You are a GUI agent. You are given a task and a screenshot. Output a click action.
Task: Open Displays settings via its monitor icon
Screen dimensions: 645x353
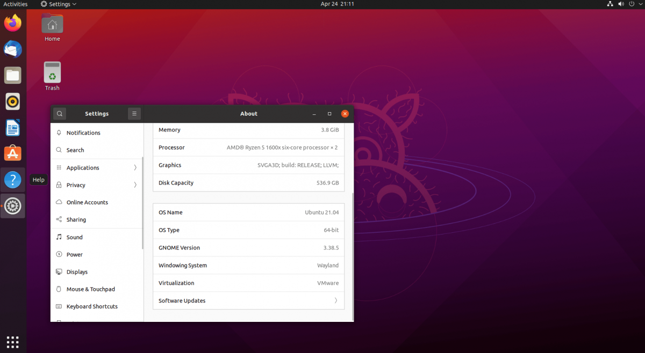click(x=59, y=271)
